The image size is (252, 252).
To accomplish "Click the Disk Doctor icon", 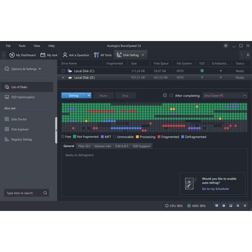I will click(7, 119).
